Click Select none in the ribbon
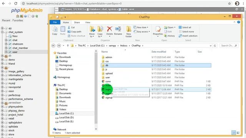Viewport: 246px width, 138px height. click(186, 31)
